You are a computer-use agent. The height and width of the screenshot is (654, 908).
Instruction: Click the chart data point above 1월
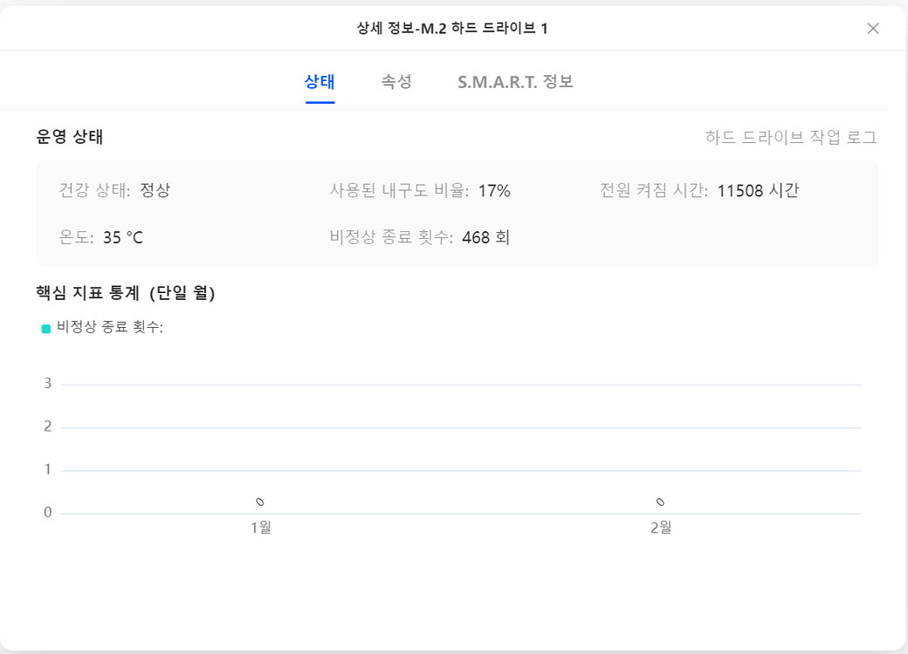tap(260, 501)
